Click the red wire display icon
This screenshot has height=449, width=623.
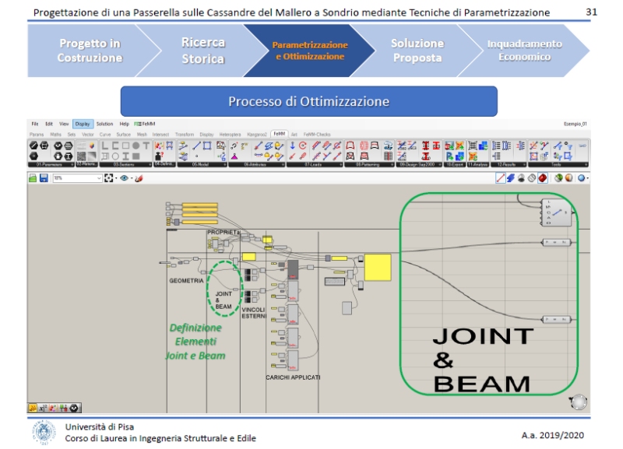pos(501,178)
